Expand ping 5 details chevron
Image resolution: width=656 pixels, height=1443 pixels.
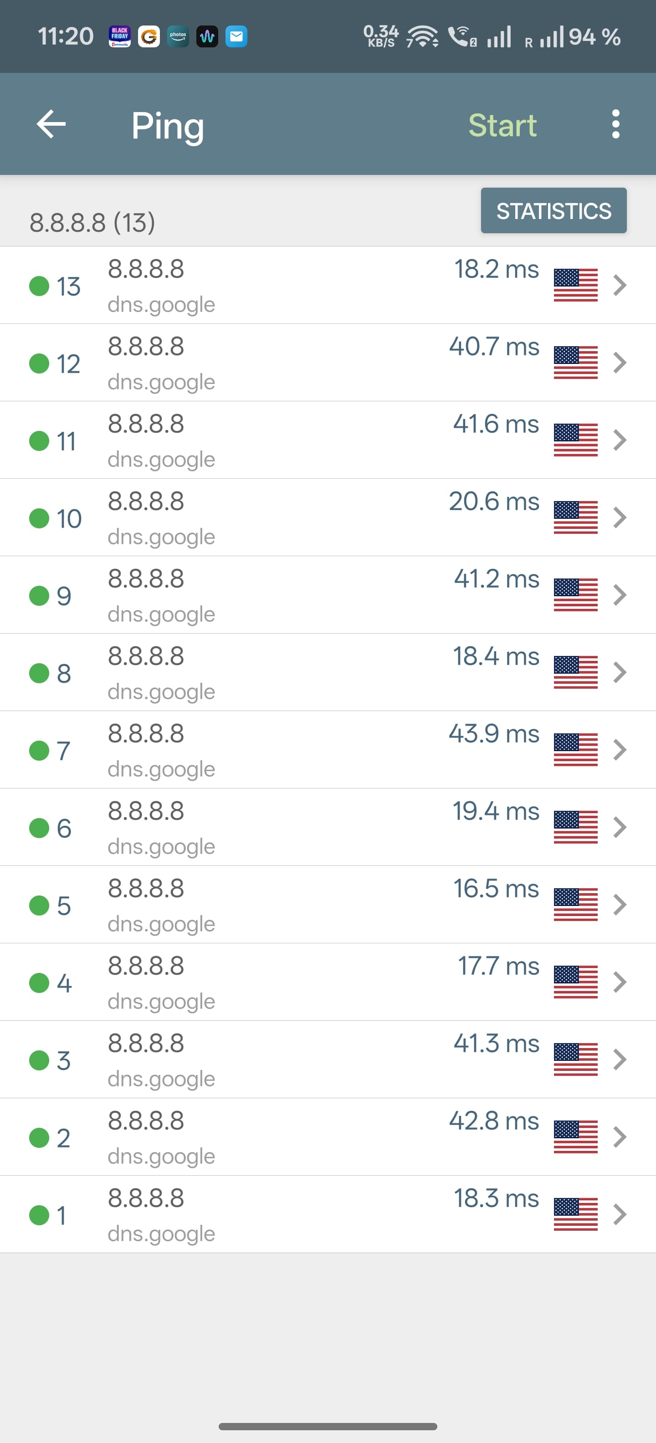[619, 905]
